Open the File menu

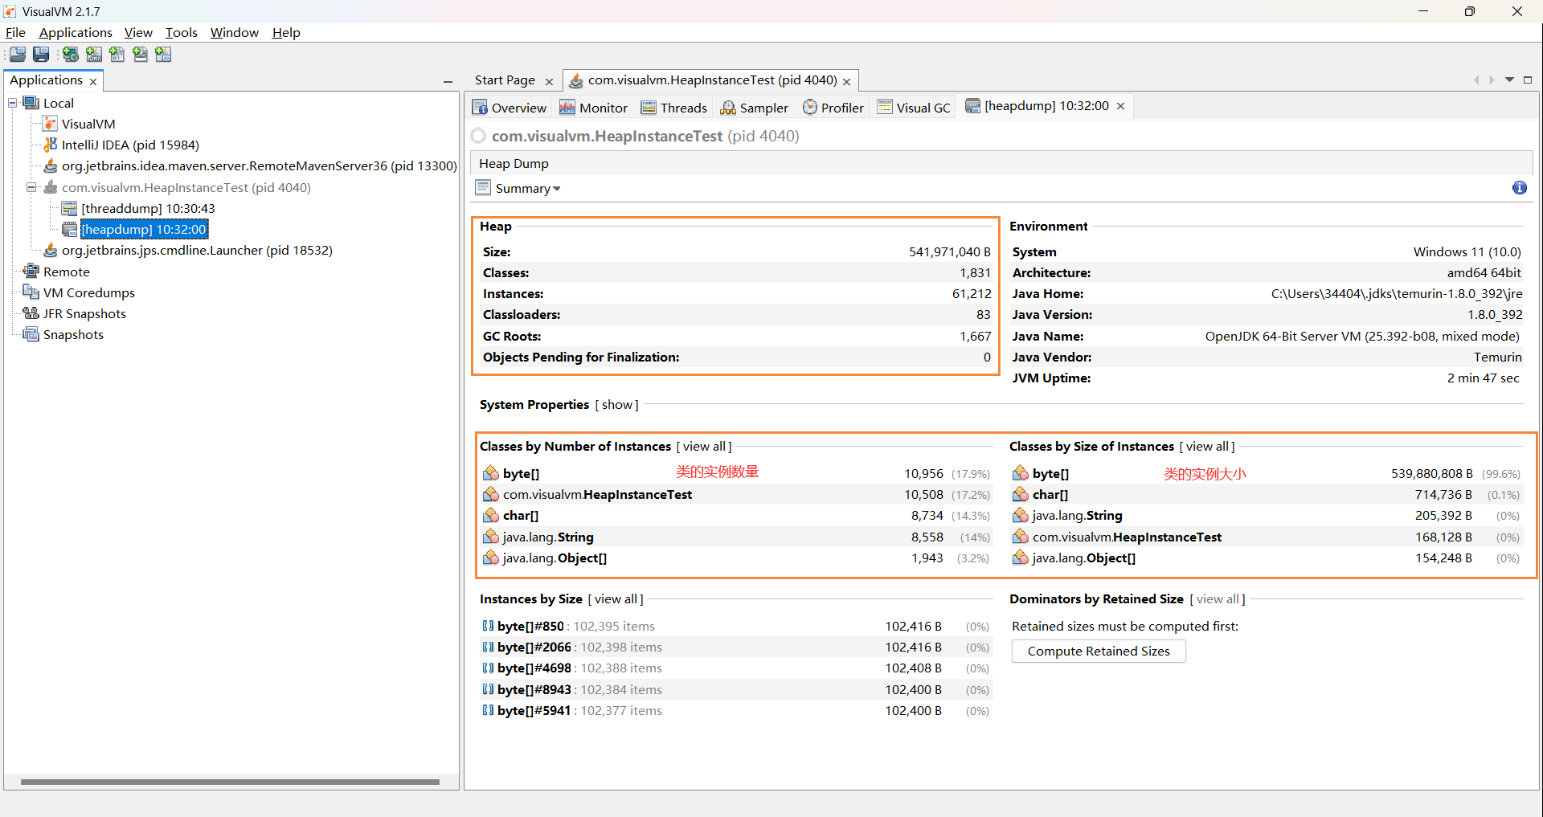15,32
